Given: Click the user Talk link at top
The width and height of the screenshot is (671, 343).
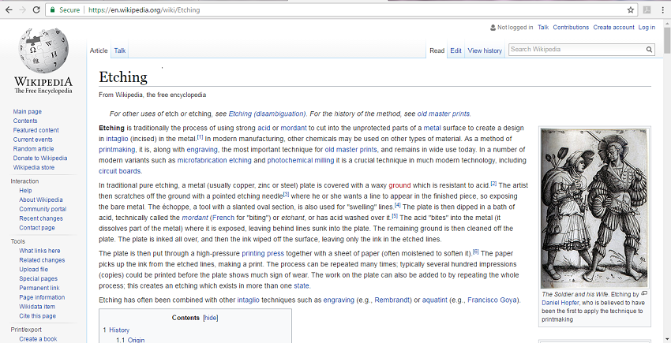Looking at the screenshot, I should [543, 28].
